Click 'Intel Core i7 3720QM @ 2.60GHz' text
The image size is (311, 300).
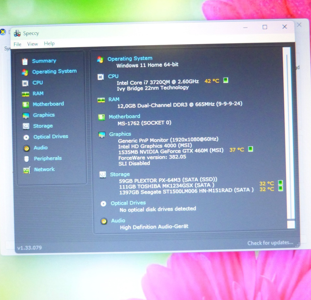(158, 82)
